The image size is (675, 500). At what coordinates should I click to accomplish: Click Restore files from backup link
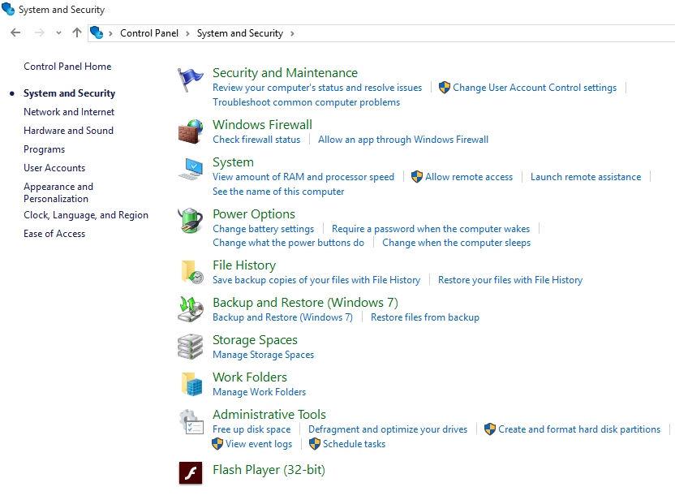click(425, 317)
